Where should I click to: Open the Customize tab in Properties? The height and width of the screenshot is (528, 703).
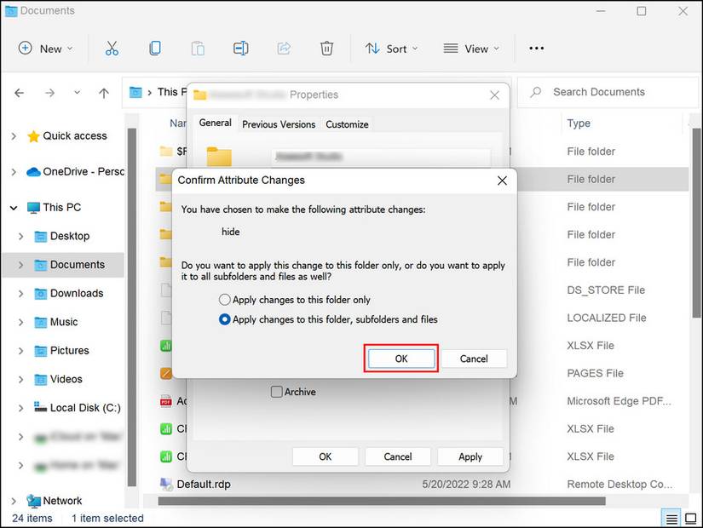tap(347, 123)
